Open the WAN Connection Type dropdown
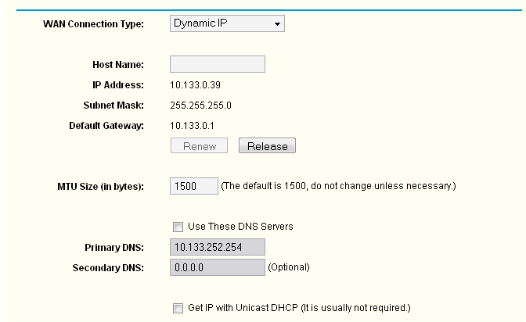 tap(227, 24)
